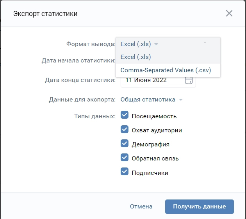
Task: Click the Дата начала статистики label
Action: click(x=78, y=61)
